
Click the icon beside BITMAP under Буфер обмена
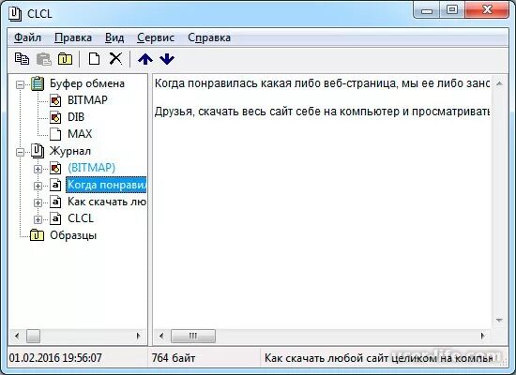(x=55, y=100)
